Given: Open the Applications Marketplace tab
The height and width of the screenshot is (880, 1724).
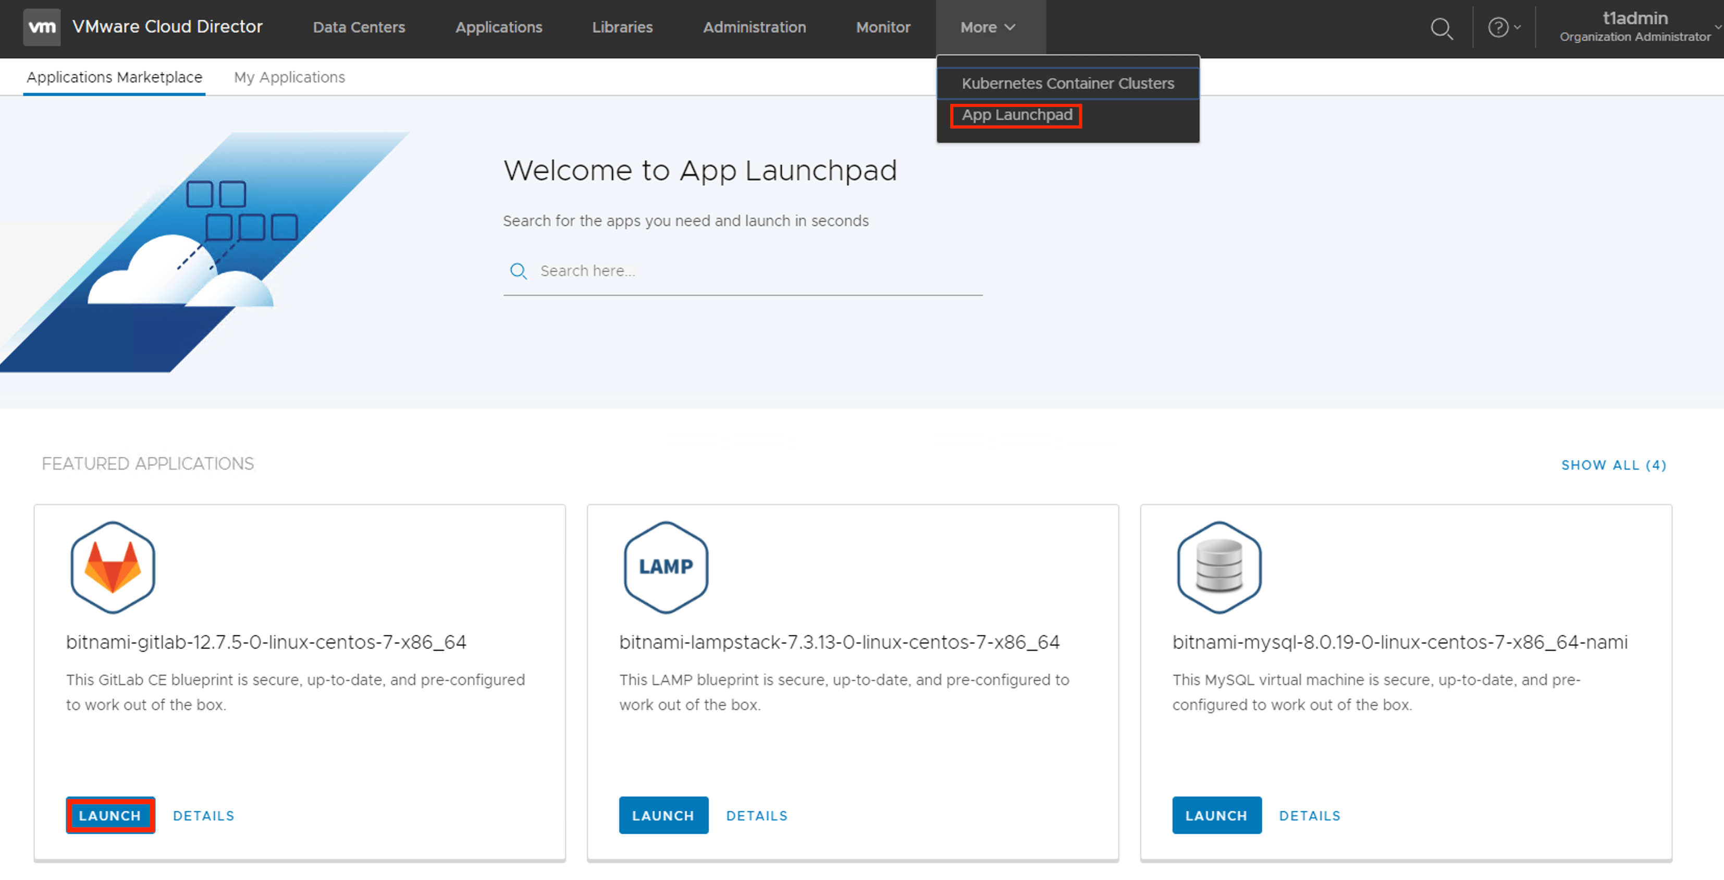Looking at the screenshot, I should pos(114,78).
